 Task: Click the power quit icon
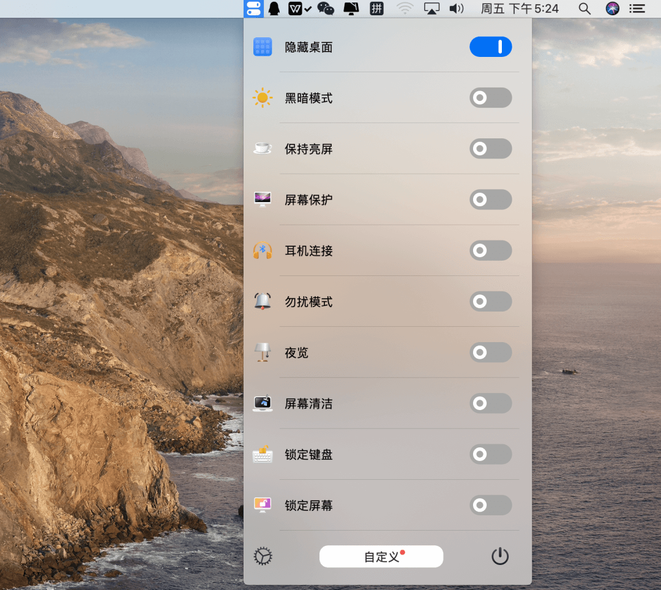[500, 556]
